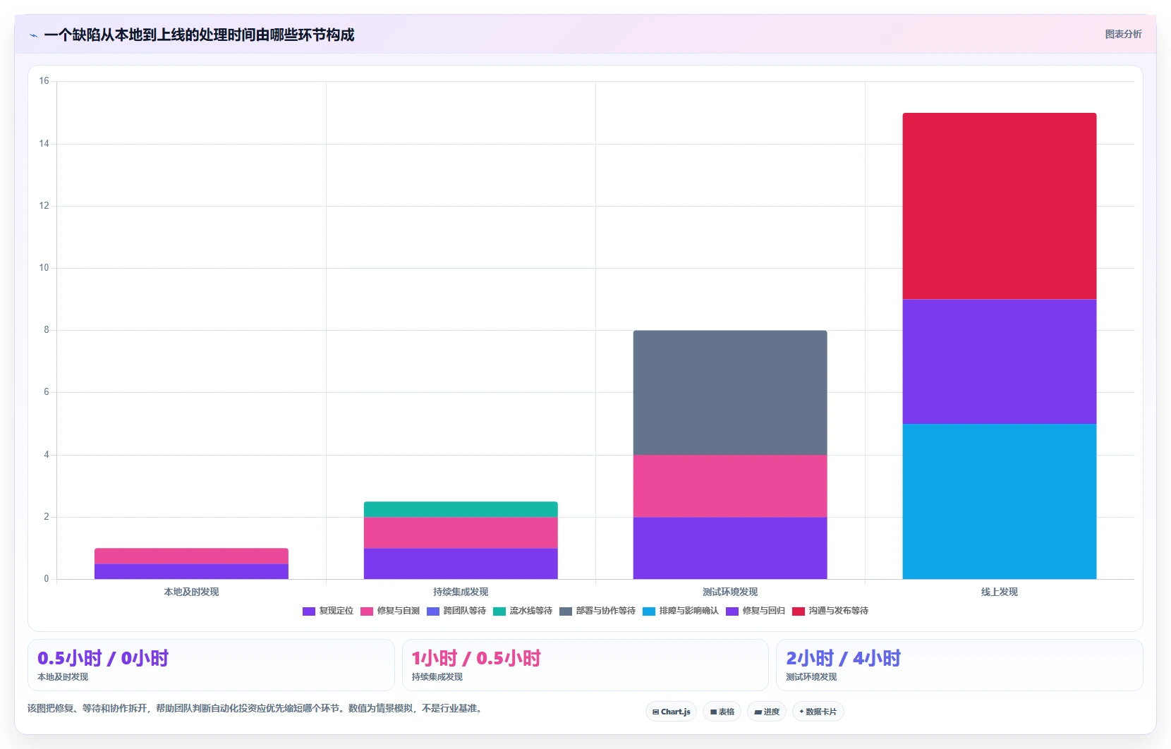Click the purple bottom segment of 测试环境发现 bar

coord(730,548)
